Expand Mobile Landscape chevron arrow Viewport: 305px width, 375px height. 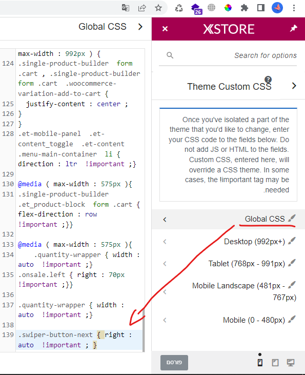point(165,292)
